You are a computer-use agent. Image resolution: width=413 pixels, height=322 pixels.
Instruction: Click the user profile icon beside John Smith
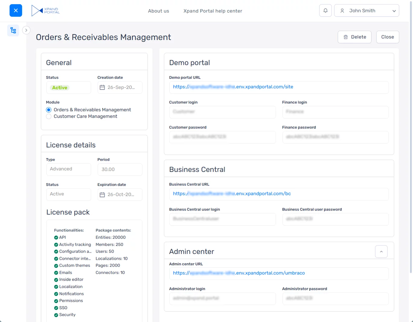pyautogui.click(x=342, y=11)
